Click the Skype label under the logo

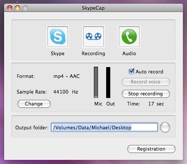tap(57, 54)
